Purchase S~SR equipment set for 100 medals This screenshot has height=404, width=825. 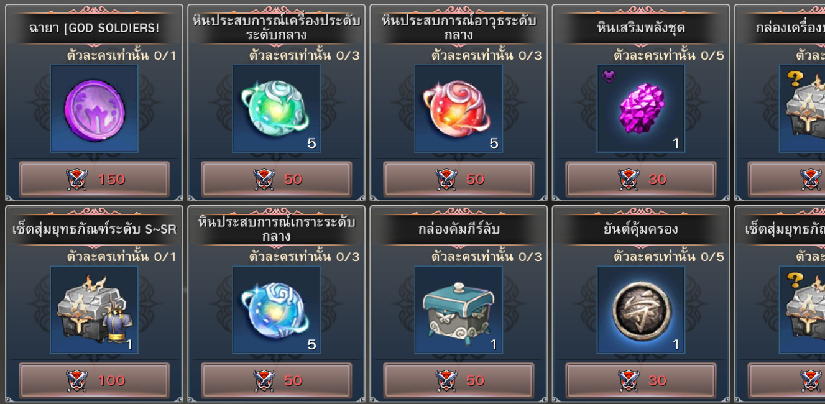click(94, 380)
